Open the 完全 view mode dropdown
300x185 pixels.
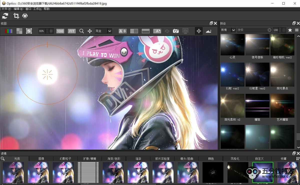(x=103, y=31)
